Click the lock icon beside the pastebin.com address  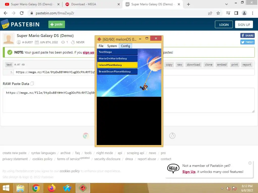pos(32,13)
